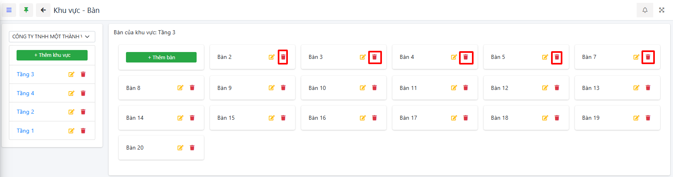The width and height of the screenshot is (673, 177).
Task: Toggle fullscreen expand icon
Action: pos(662,10)
